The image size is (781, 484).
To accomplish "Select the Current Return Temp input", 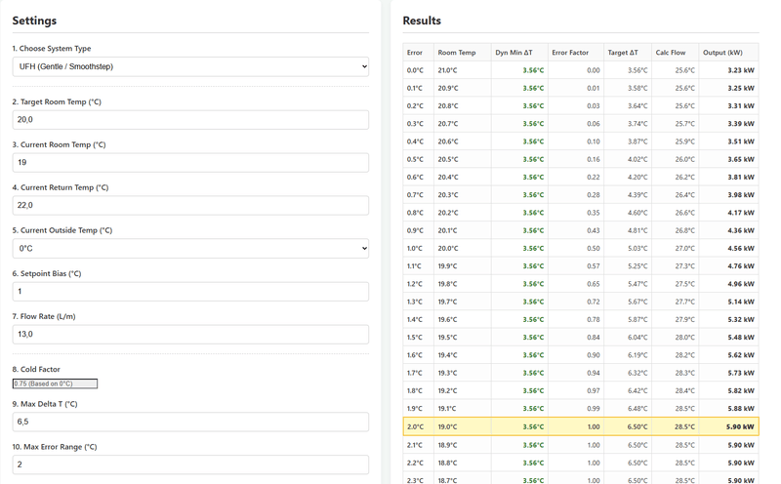I will pos(190,205).
